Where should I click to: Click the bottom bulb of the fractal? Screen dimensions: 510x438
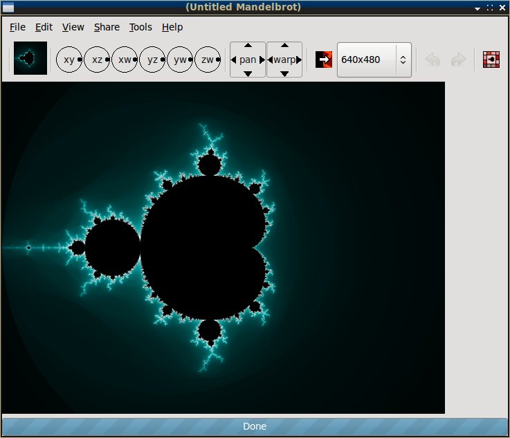coord(210,330)
